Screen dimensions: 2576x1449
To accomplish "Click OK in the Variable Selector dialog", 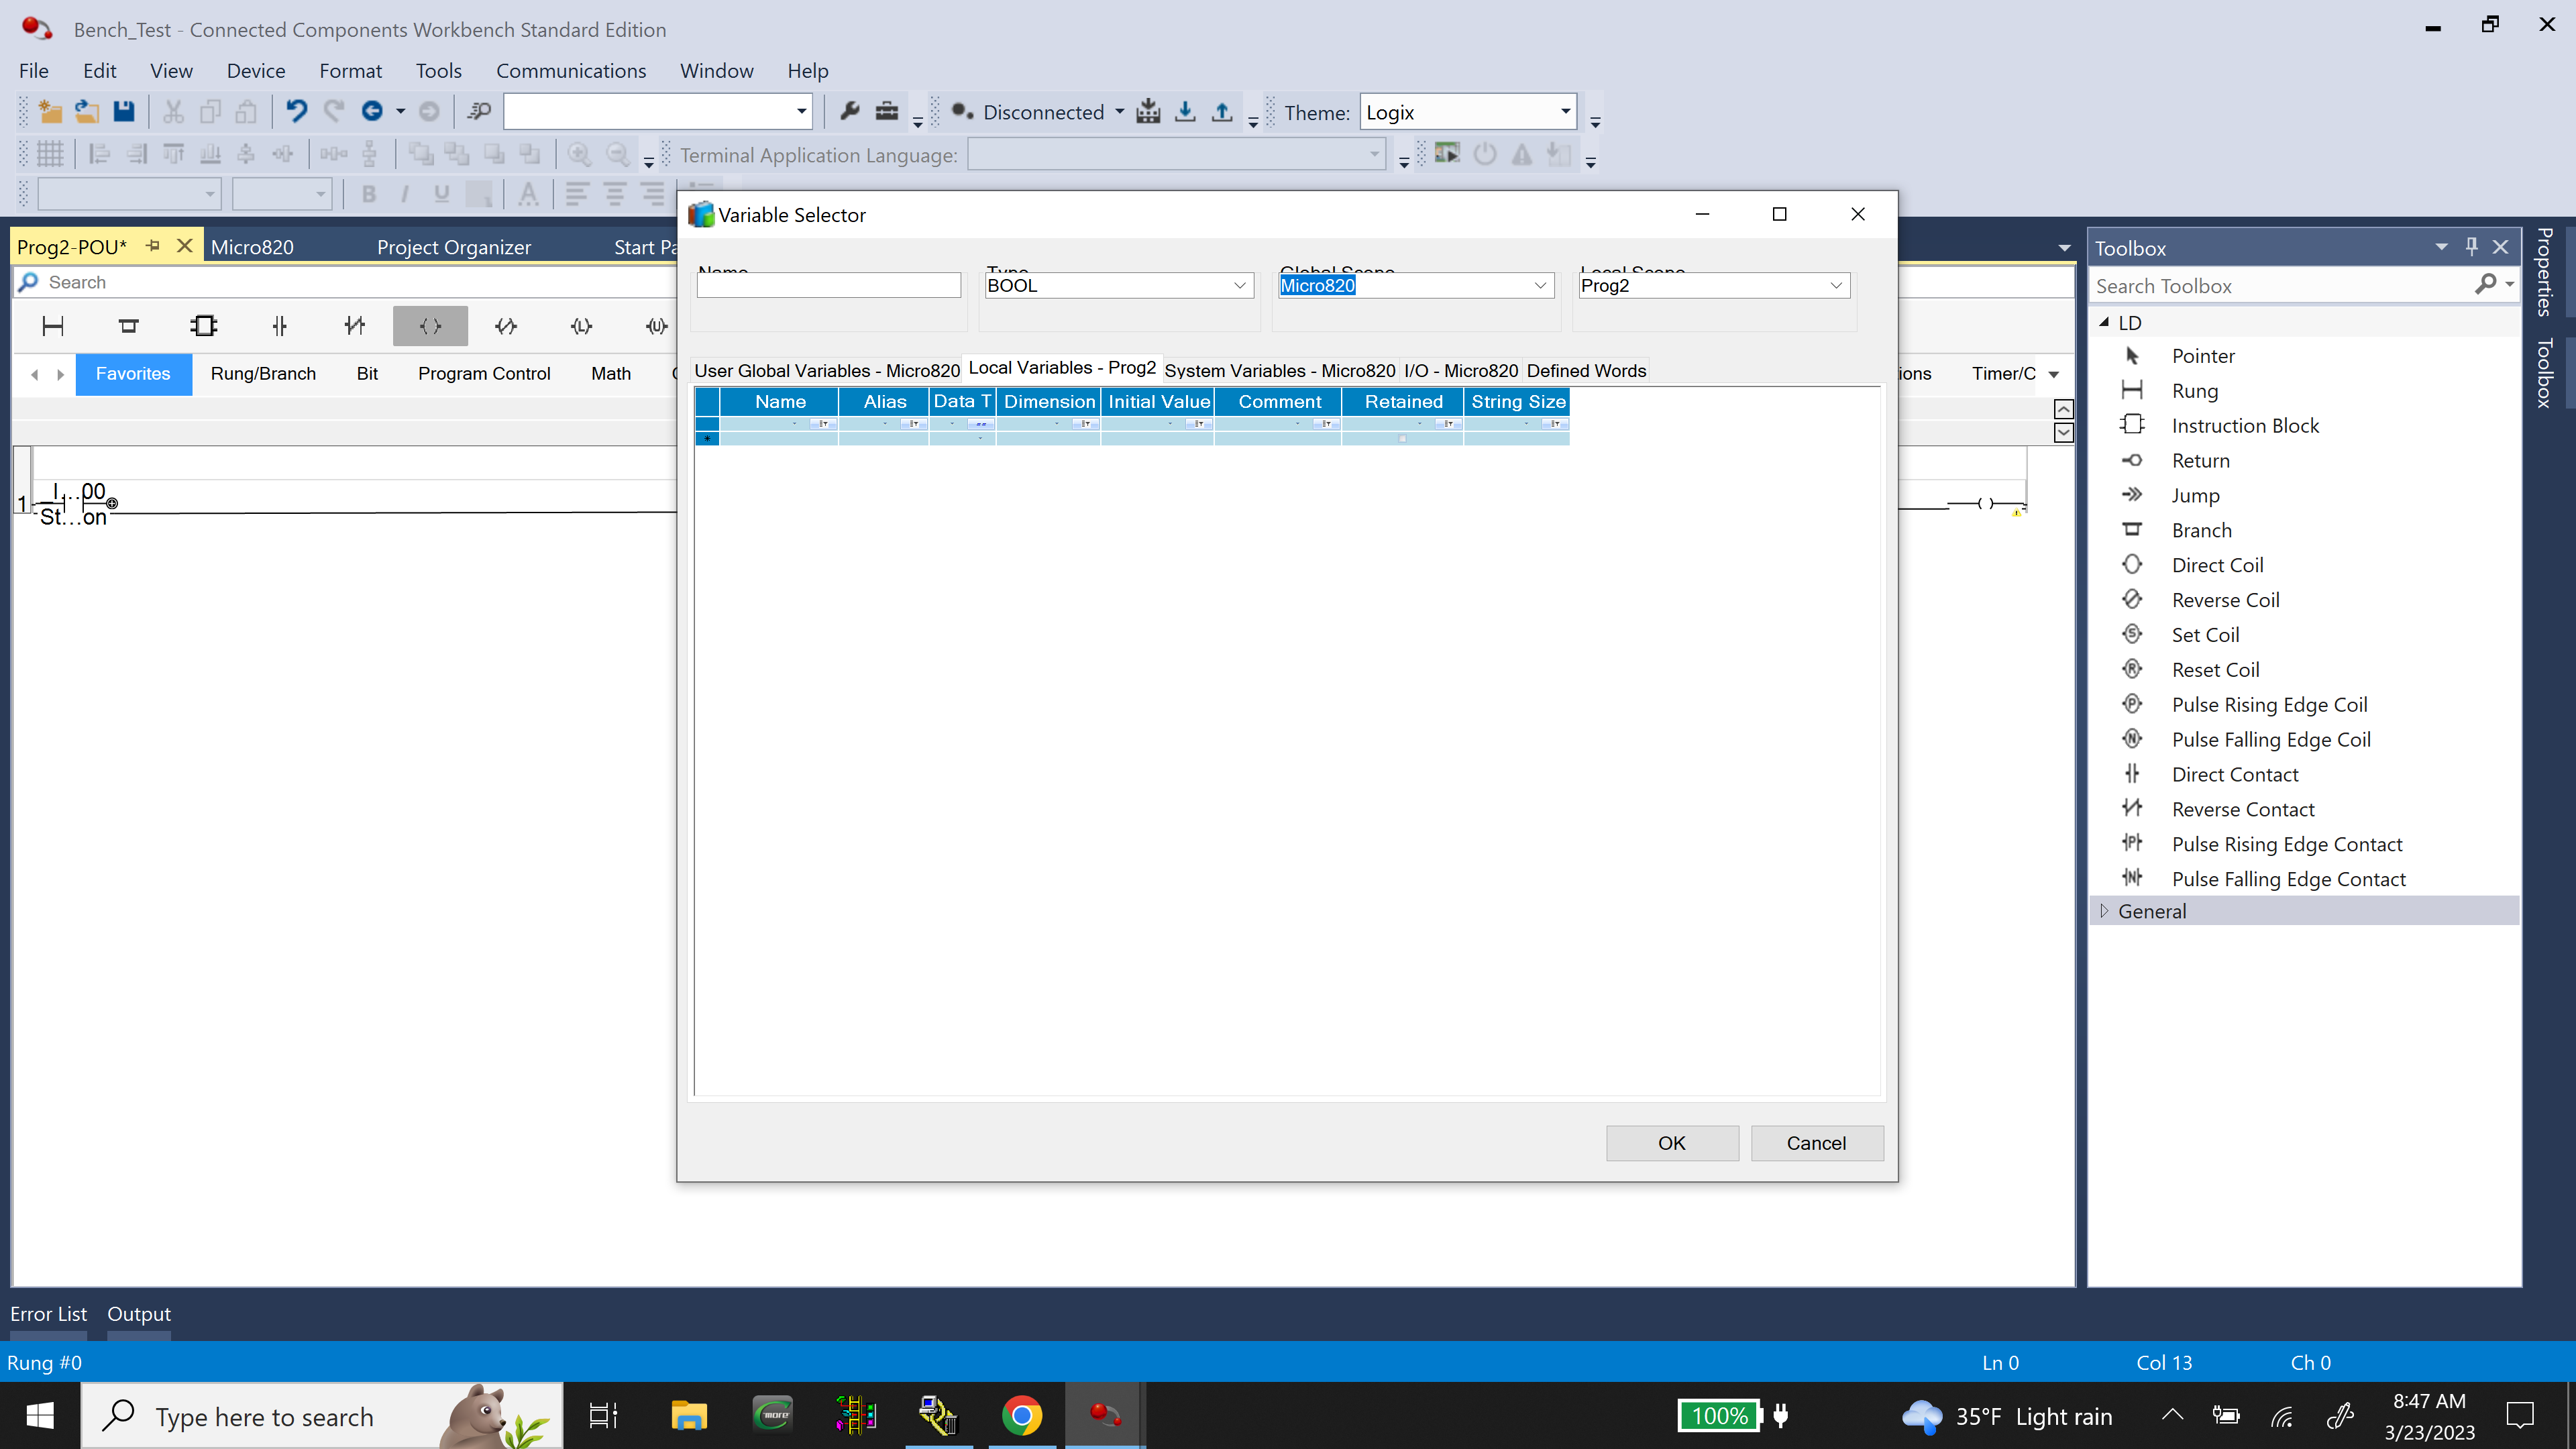I will pyautogui.click(x=1672, y=1142).
